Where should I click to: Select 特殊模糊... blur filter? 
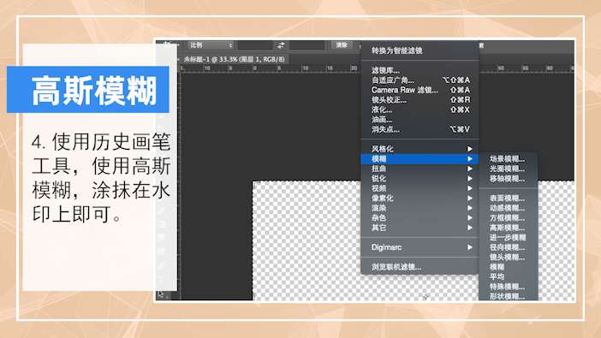(x=508, y=287)
